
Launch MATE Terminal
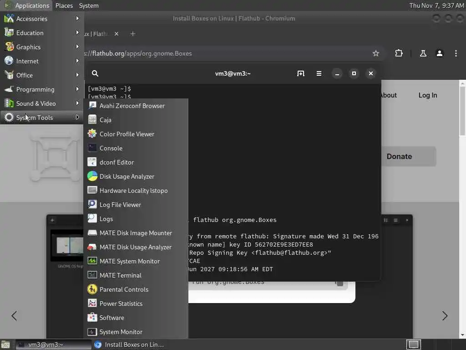(x=136, y=275)
